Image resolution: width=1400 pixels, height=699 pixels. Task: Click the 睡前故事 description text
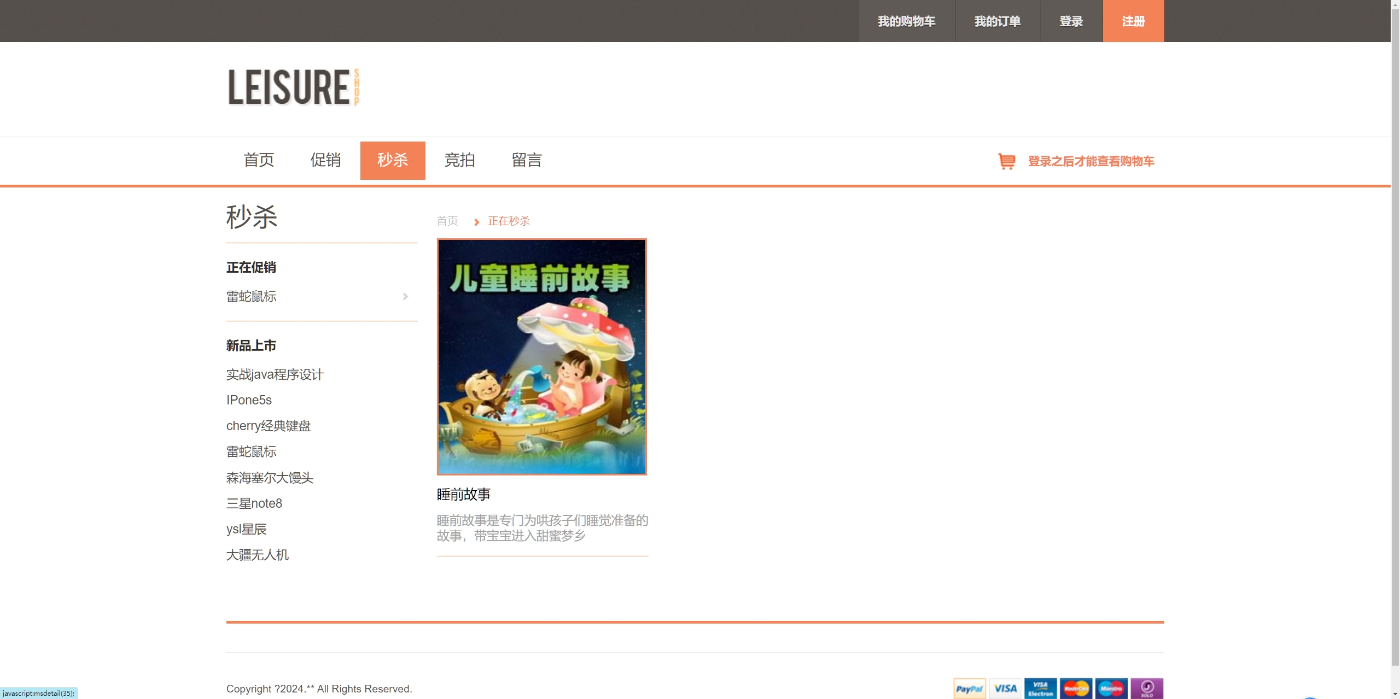click(x=542, y=528)
